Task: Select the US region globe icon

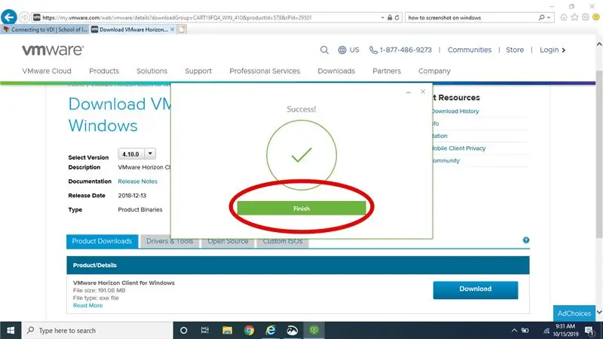Action: (x=342, y=50)
